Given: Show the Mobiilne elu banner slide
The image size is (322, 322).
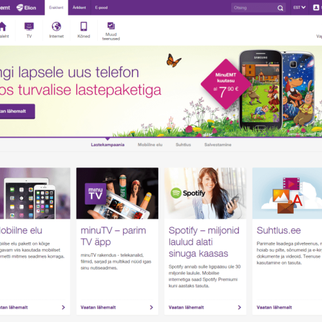Looking at the screenshot, I should pos(150,145).
